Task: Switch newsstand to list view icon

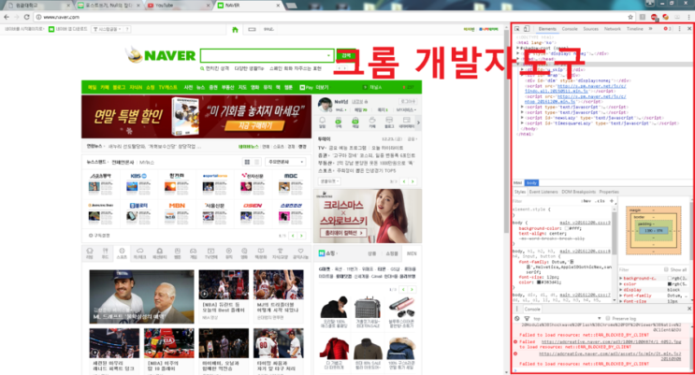Action: tap(256, 162)
